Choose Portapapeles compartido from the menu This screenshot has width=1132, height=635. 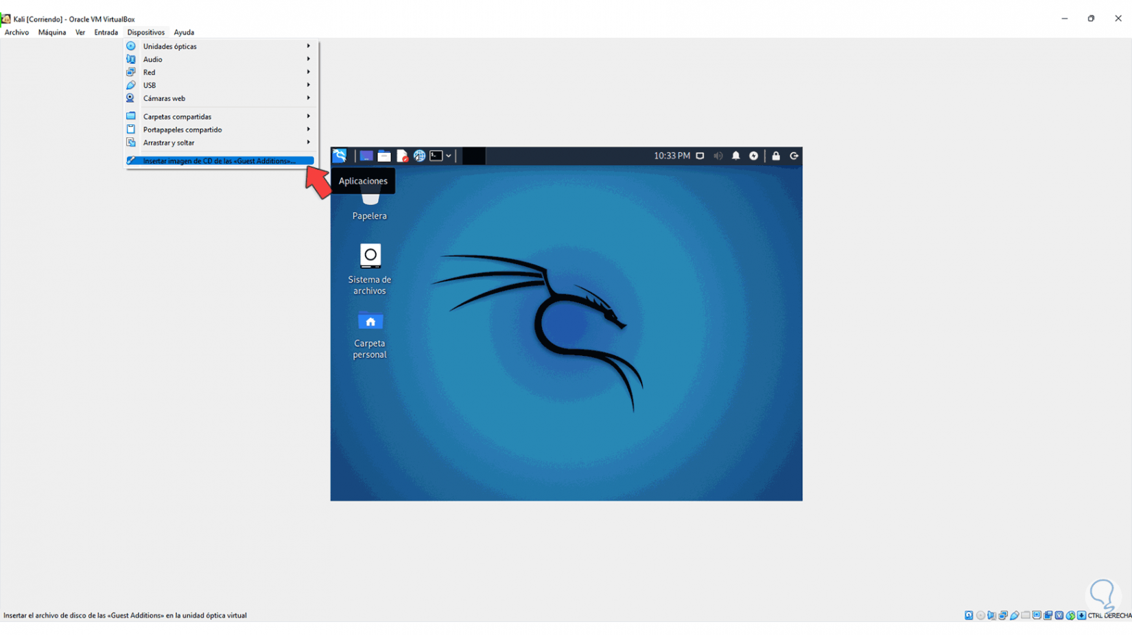(x=220, y=130)
